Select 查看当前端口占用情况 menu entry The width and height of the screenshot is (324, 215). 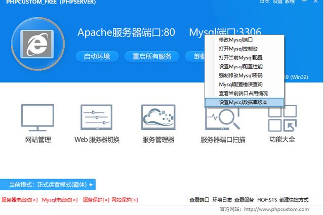click(244, 94)
